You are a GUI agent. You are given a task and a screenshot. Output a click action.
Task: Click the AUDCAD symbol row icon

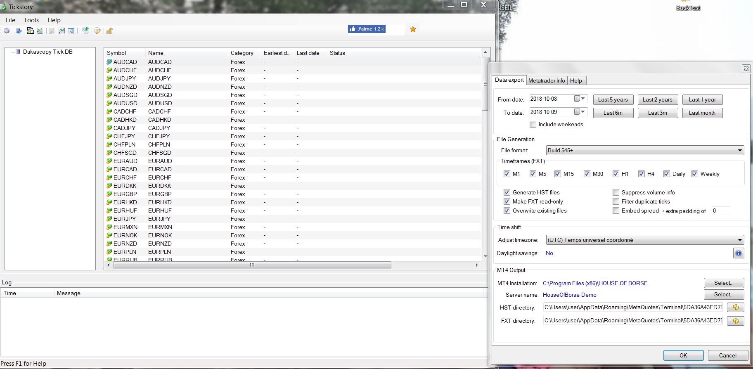coord(109,62)
